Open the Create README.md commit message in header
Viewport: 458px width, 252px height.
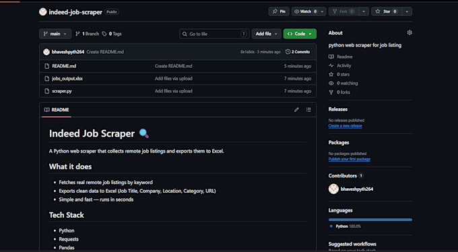pos(105,52)
